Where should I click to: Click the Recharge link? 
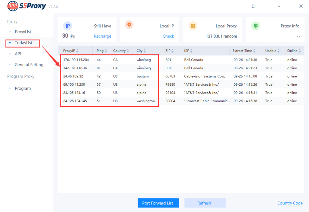click(103, 36)
